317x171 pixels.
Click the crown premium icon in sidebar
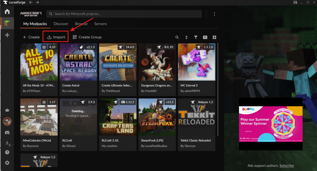(7, 110)
